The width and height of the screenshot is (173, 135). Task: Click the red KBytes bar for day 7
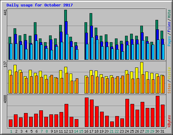point(41,119)
